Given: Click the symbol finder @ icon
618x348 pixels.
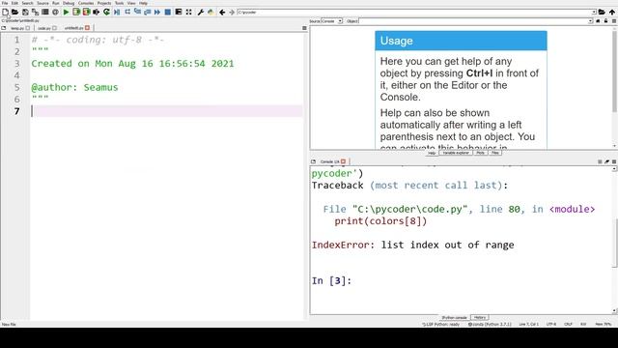Looking at the screenshot, I should [x=55, y=13].
